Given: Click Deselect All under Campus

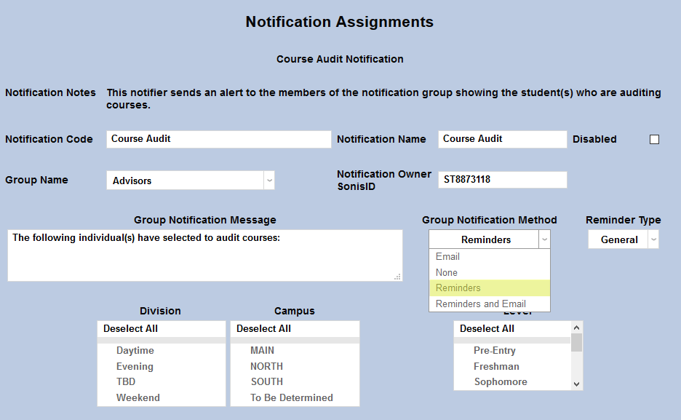Looking at the screenshot, I should (264, 329).
